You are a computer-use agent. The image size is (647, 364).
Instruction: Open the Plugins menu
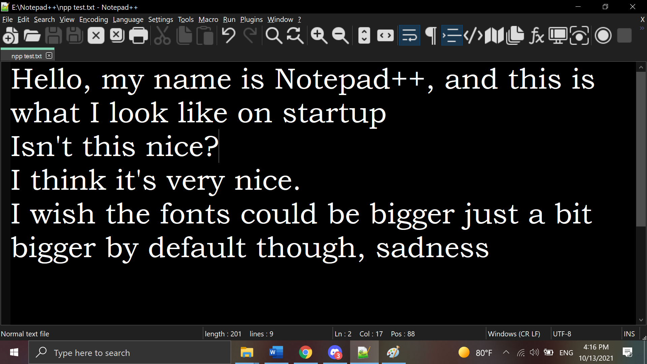[251, 20]
